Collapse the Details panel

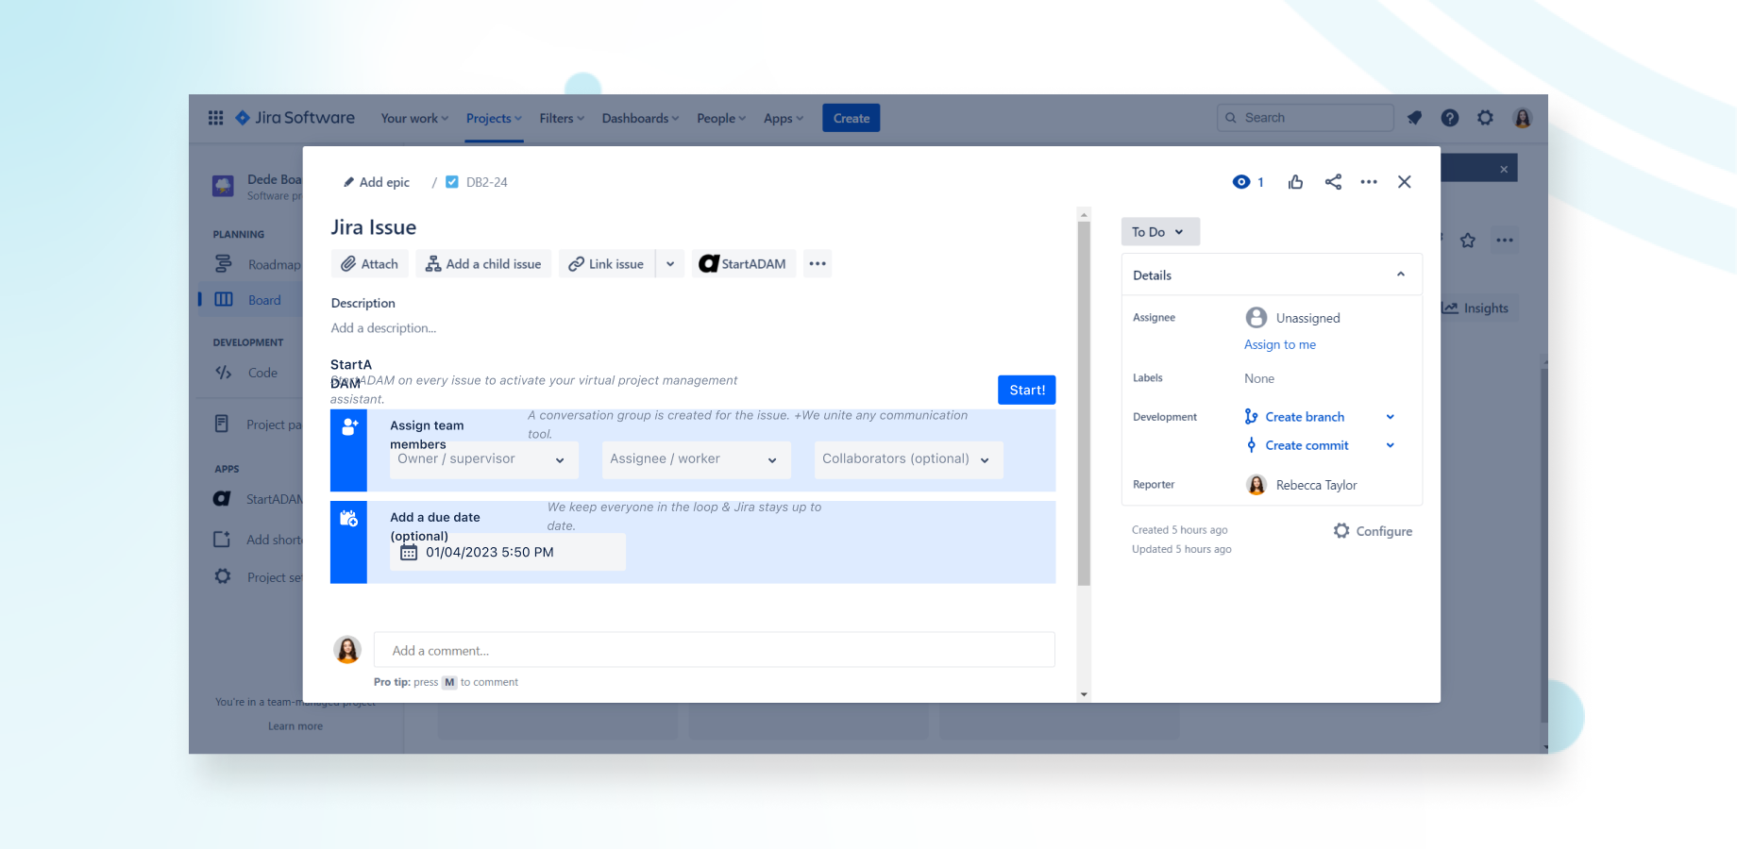[x=1401, y=275]
